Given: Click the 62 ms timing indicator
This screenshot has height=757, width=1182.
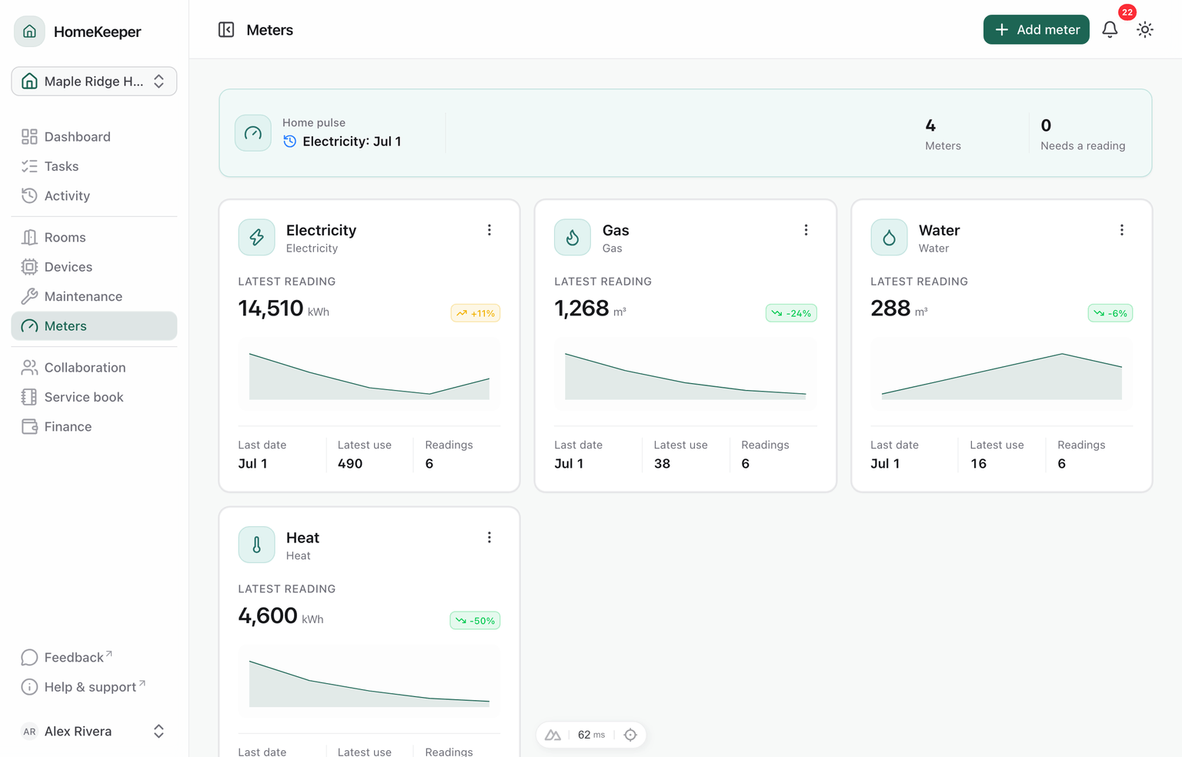Looking at the screenshot, I should pyautogui.click(x=591, y=735).
